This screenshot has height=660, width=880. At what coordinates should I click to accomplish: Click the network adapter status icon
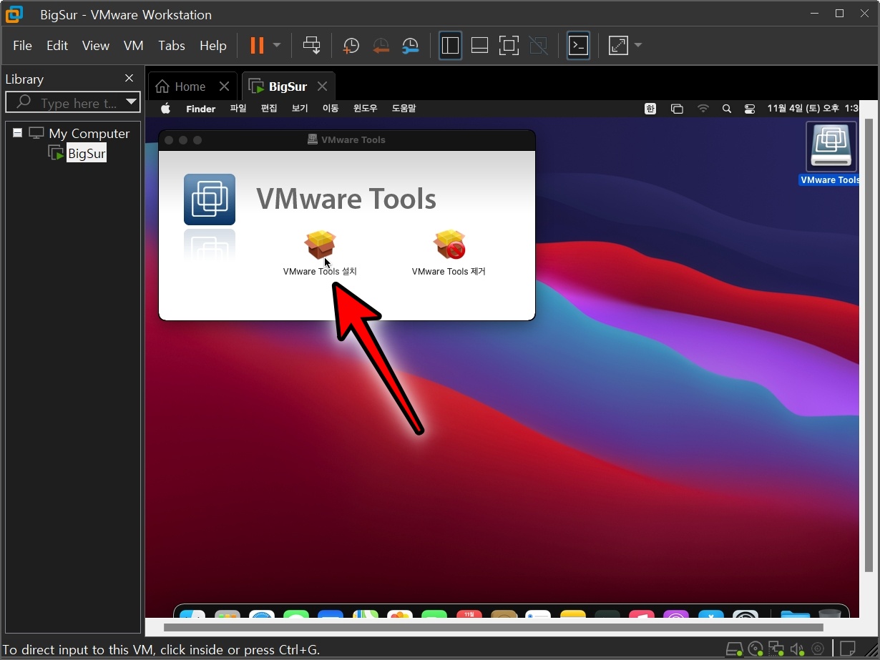(x=776, y=649)
